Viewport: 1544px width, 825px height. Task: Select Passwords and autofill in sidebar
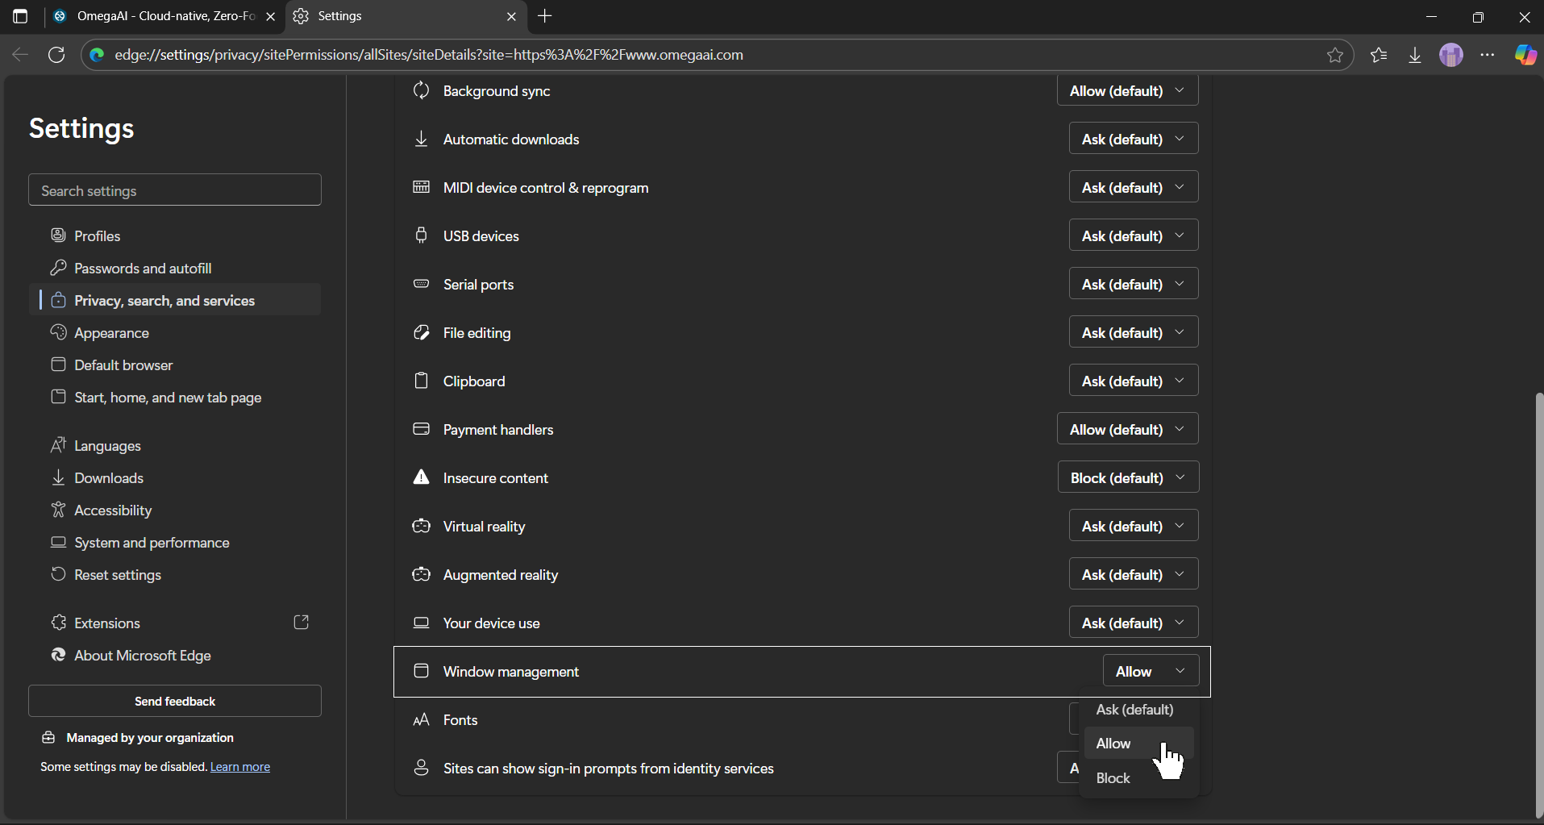point(142,268)
